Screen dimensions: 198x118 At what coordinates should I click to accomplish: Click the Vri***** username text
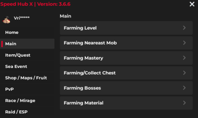22,18
